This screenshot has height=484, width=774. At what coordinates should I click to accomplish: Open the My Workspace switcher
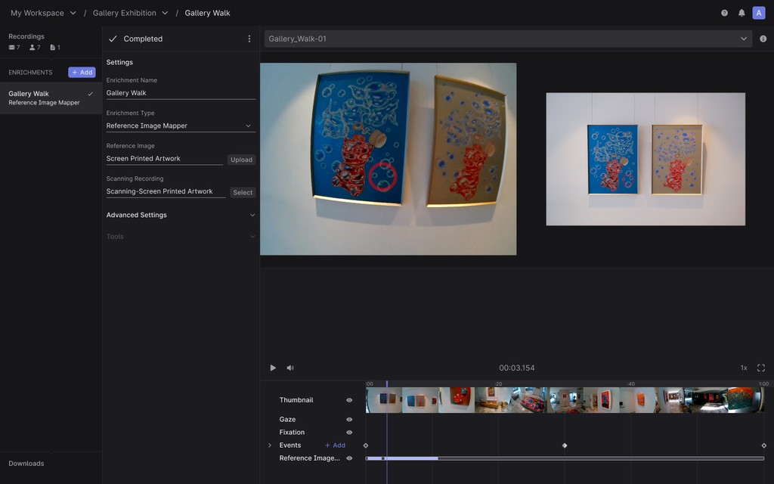tap(73, 13)
